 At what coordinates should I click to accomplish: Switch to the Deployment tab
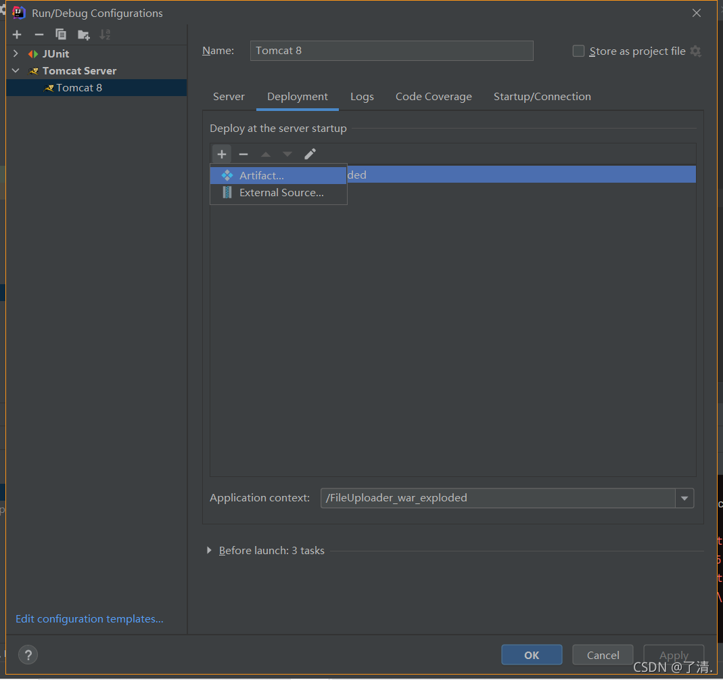pos(298,96)
